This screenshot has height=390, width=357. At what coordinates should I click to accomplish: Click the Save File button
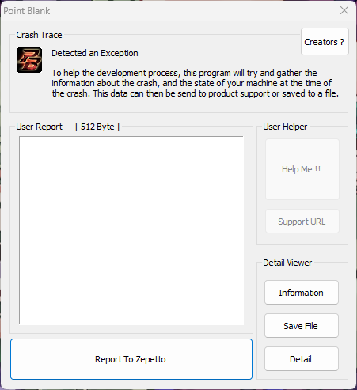click(302, 326)
